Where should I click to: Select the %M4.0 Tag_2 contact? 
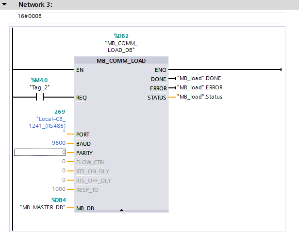[40, 97]
